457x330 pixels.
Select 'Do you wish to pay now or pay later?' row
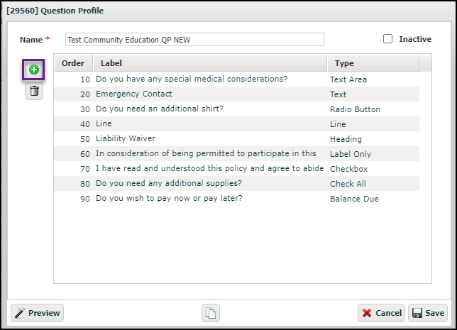pos(237,198)
